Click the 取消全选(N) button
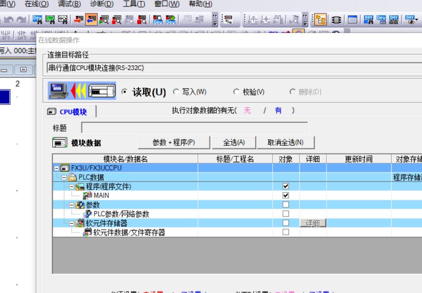The image size is (422, 293). click(x=286, y=142)
